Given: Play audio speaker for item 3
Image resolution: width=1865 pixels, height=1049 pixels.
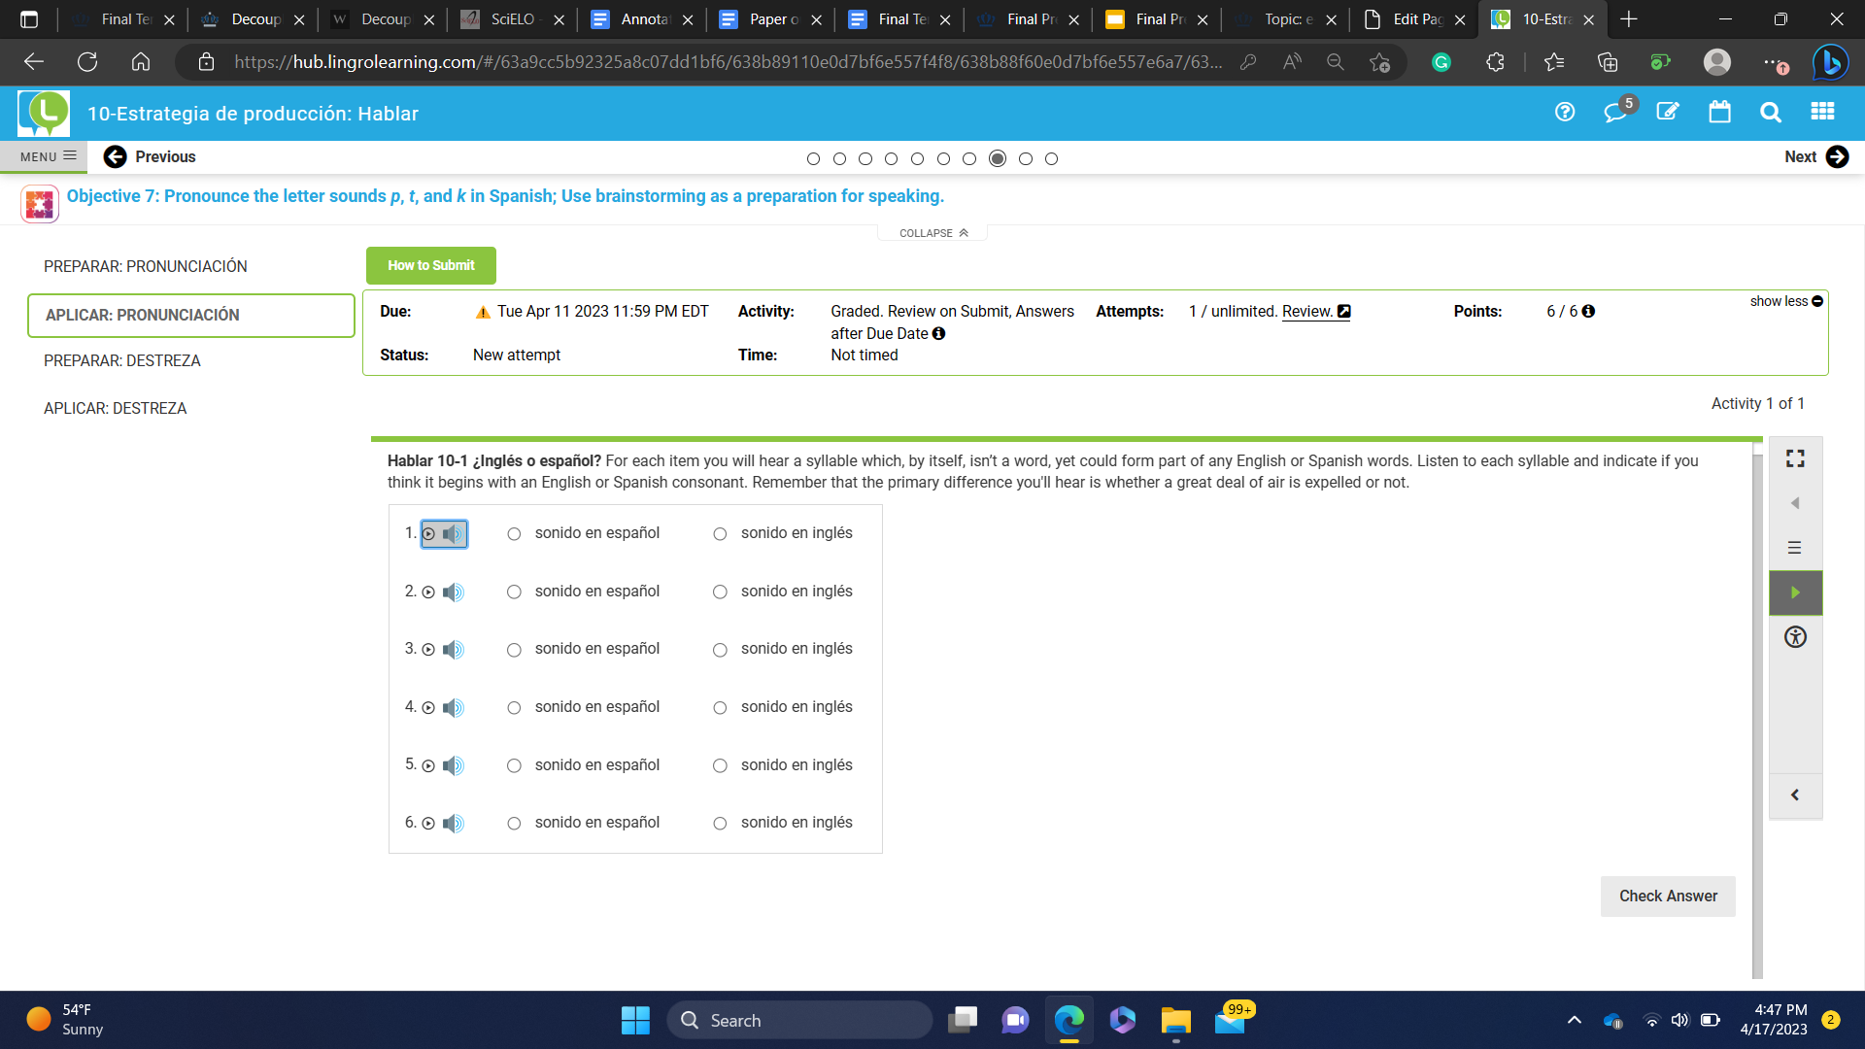Looking at the screenshot, I should click(x=454, y=650).
